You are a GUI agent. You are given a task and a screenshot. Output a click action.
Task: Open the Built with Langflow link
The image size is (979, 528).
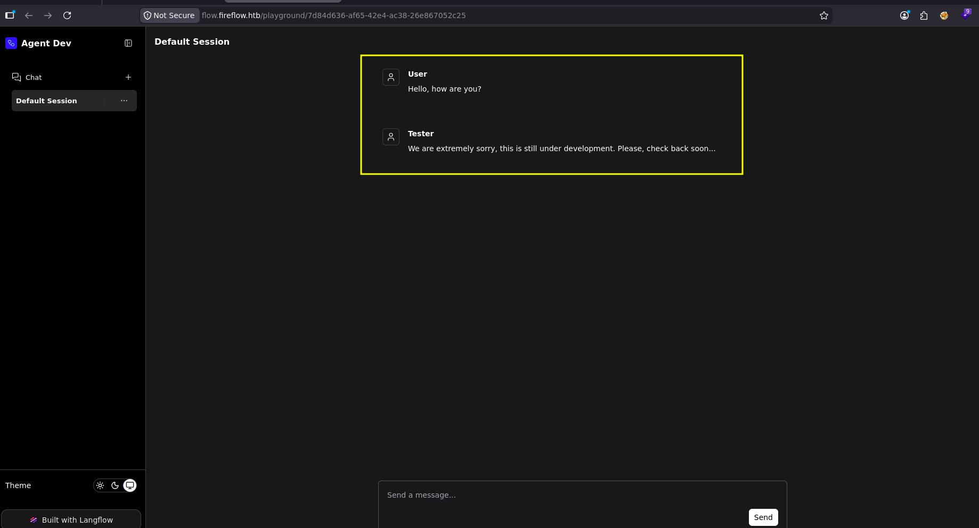pyautogui.click(x=71, y=519)
